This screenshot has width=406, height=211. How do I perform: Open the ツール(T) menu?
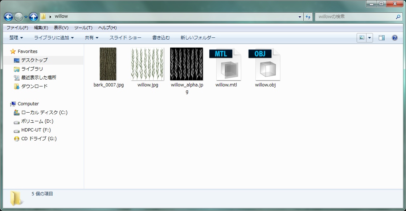[x=83, y=28]
